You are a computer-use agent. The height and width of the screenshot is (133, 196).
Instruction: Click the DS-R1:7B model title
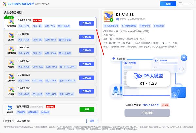(x=23, y=34)
